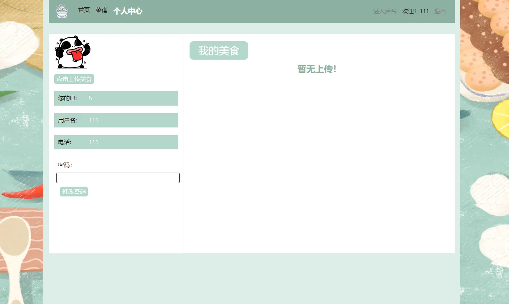Click the 我的美食 section header
Screen dimensions: 509x304
pyautogui.click(x=218, y=50)
